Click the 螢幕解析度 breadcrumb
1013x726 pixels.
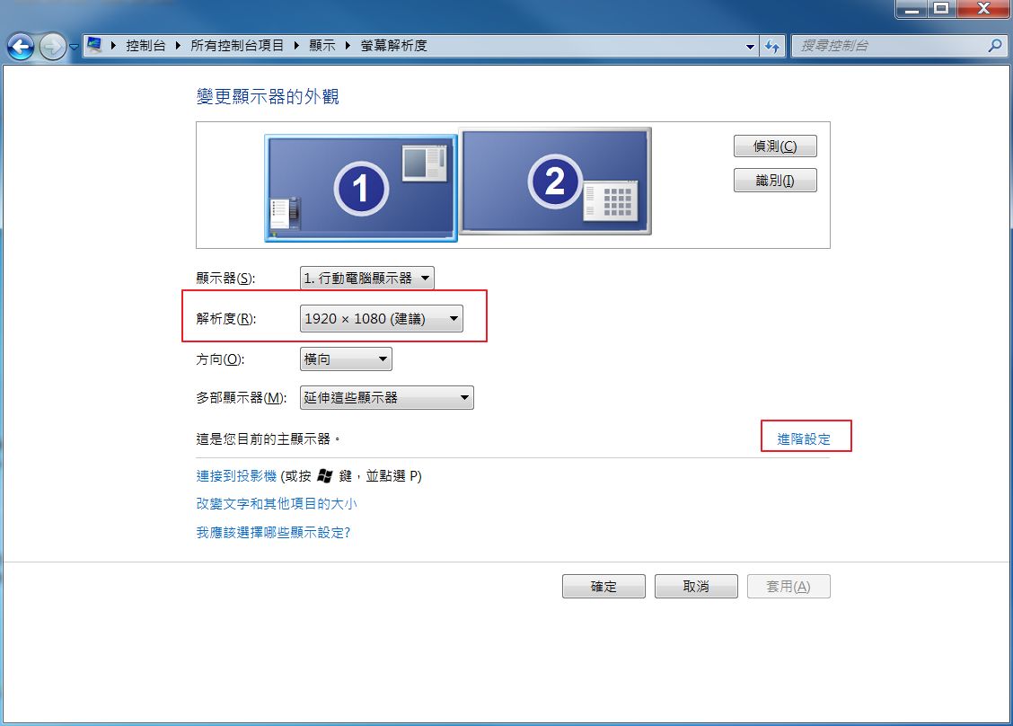point(393,45)
